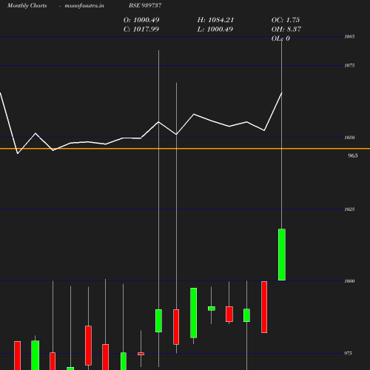Click the 1050 price axis label
Screen dimensions: 370x370
pos(349,138)
